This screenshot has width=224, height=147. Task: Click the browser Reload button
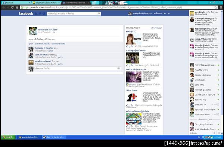point(12,7)
